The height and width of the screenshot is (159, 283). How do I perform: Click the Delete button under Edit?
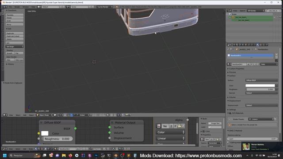coord(15,39)
